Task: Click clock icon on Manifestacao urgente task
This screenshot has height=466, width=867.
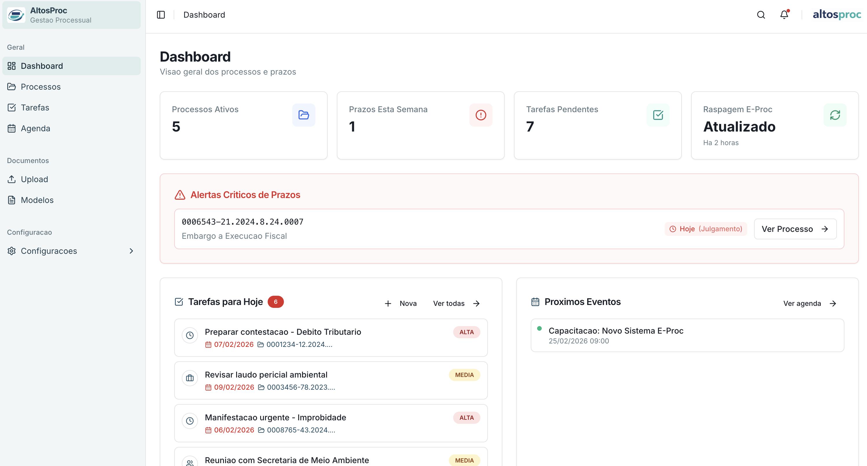Action: pos(190,421)
